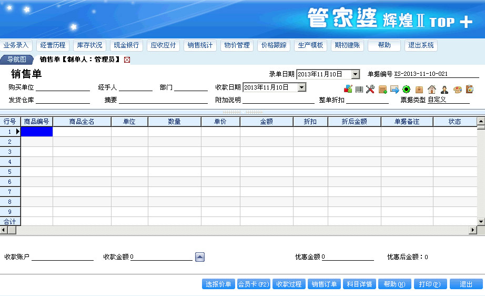485x296 pixels.
Task: Click the grid vertical scrollbar up arrow
Action: pyautogui.click(x=481, y=121)
